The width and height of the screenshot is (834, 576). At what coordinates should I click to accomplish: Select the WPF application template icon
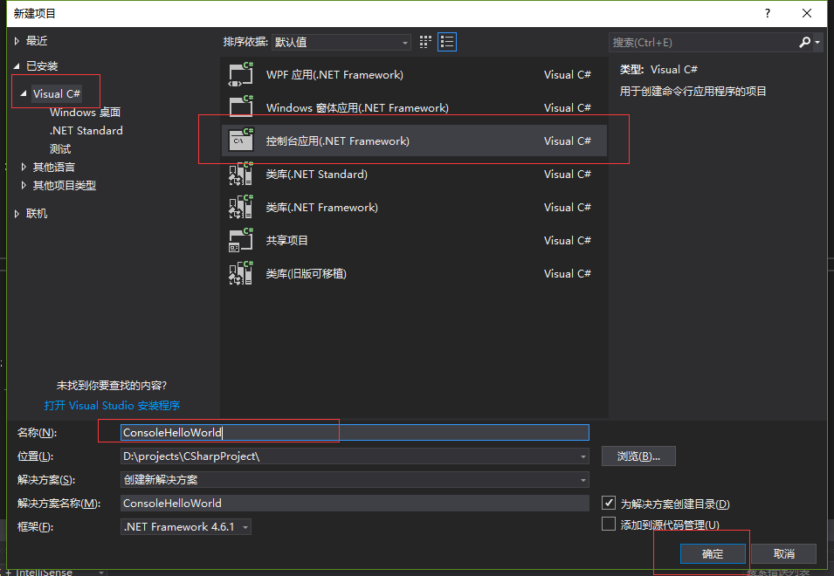(x=241, y=74)
